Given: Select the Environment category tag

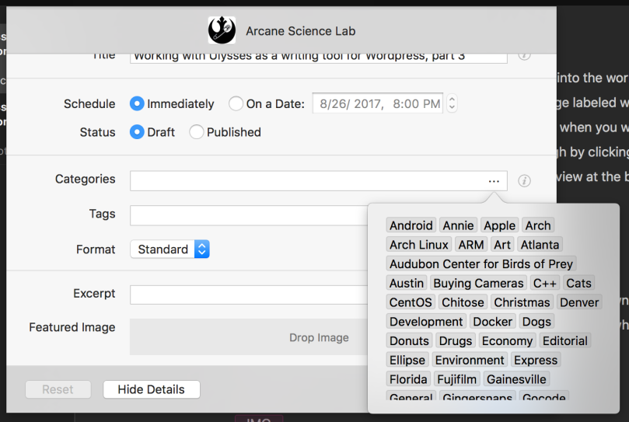Looking at the screenshot, I should click(x=470, y=361).
